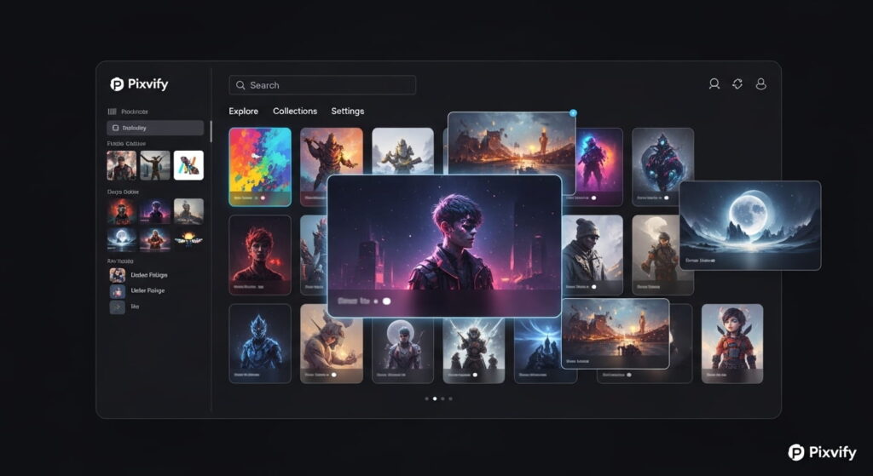Open sidebar thumbnail of bearded man portrait
Screen dimensions: 873x476
(x=121, y=165)
